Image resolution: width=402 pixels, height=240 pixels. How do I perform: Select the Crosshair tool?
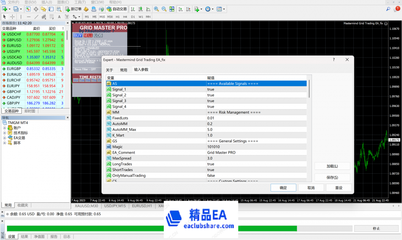12,17
